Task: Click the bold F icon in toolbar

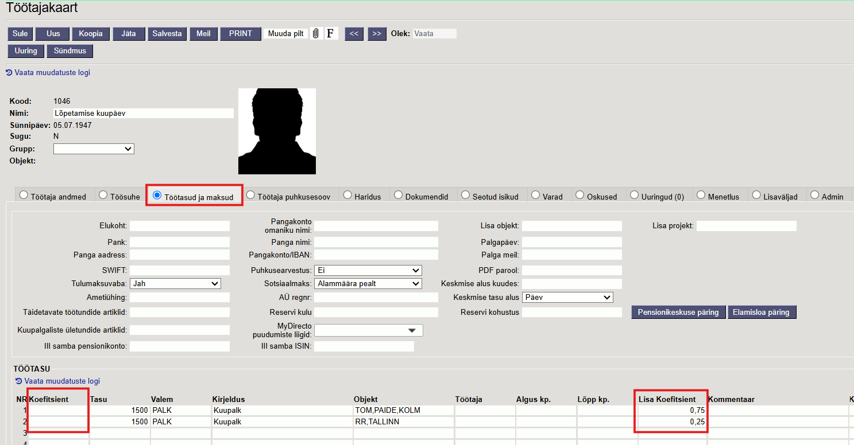Action: 331,34
